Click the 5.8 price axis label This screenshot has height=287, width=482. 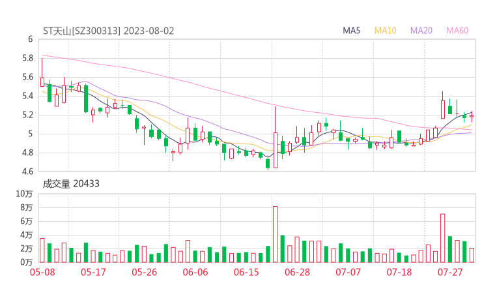pos(27,58)
